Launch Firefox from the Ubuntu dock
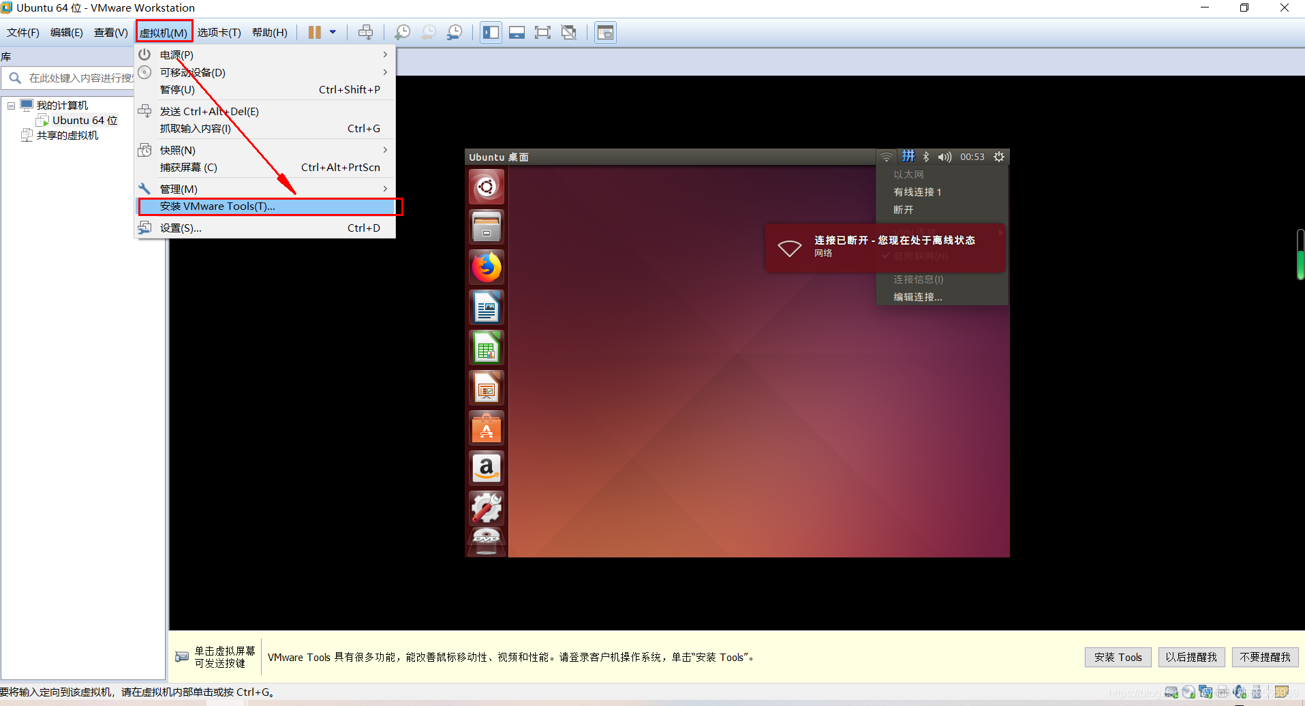This screenshot has width=1305, height=706. [487, 266]
